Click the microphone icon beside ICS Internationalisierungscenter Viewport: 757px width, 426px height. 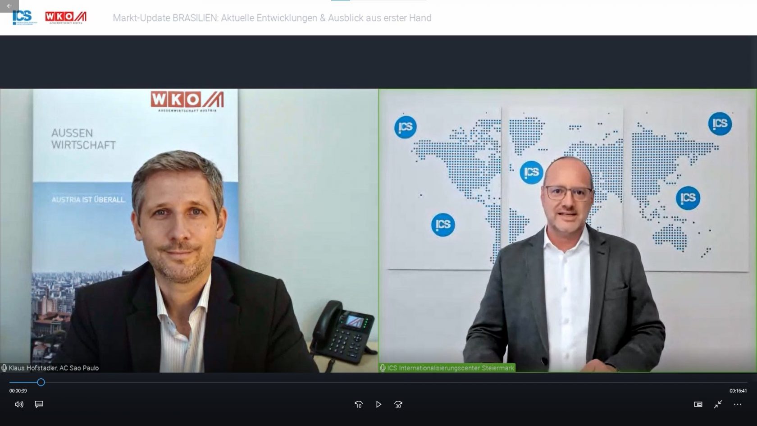click(383, 368)
